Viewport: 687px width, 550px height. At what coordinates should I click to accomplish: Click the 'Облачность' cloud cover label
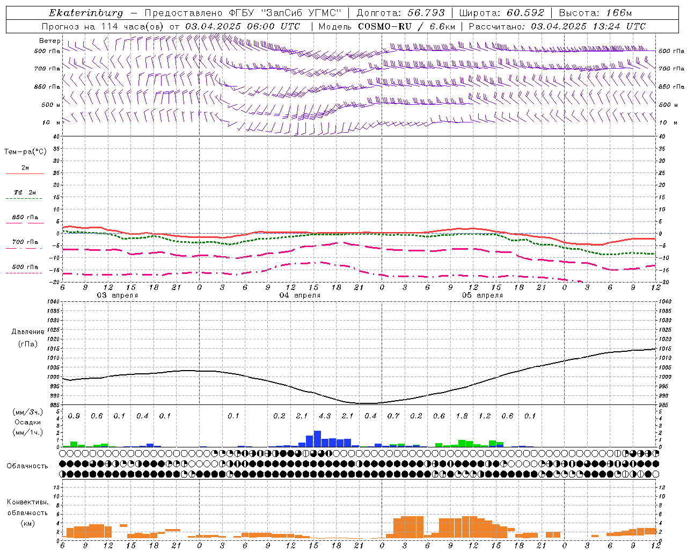tap(27, 466)
